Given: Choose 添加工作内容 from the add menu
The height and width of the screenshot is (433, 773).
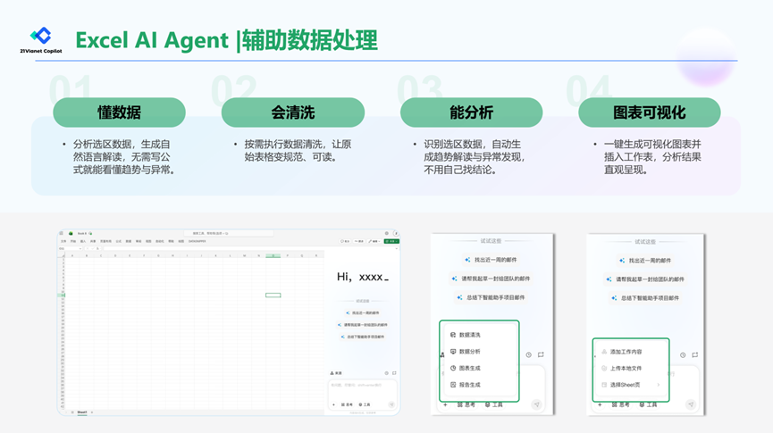Looking at the screenshot, I should coord(626,352).
